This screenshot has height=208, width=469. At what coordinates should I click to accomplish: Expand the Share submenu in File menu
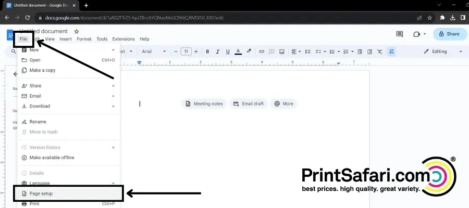pyautogui.click(x=69, y=86)
